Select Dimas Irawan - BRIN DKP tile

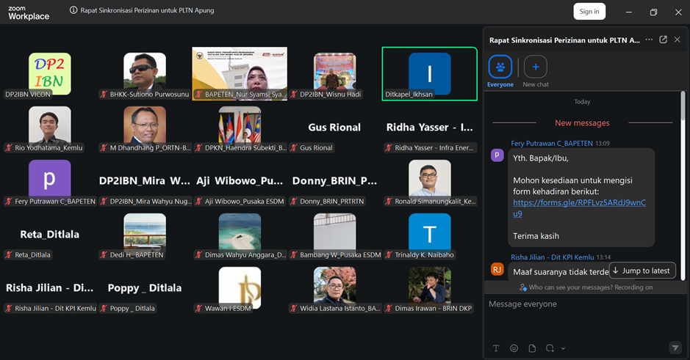coord(429,288)
